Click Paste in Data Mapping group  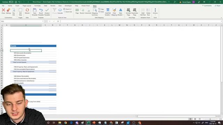click(x=101, y=12)
